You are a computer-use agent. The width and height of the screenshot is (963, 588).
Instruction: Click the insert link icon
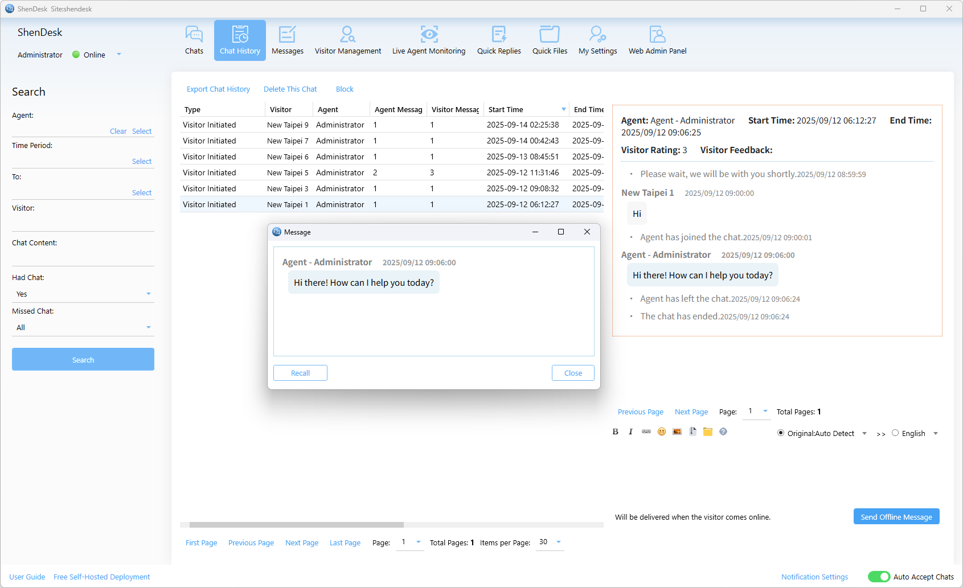click(x=646, y=432)
